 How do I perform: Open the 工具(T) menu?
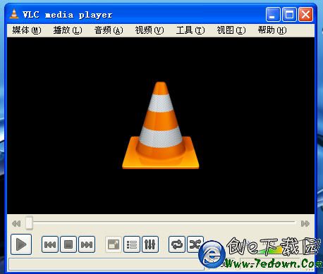tap(190, 30)
